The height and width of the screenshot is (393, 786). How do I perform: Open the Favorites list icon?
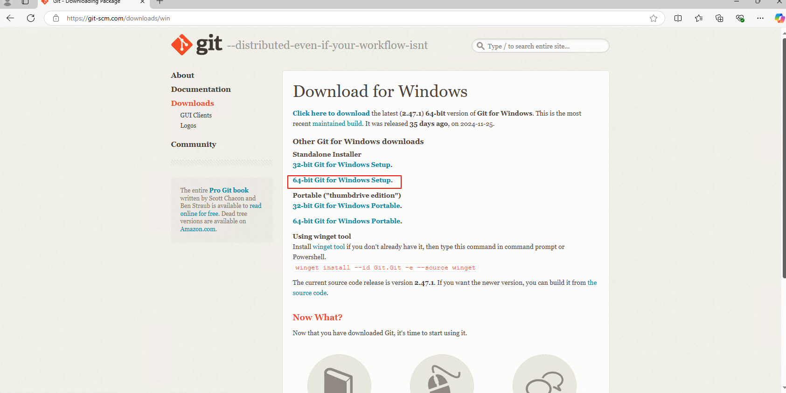[699, 18]
